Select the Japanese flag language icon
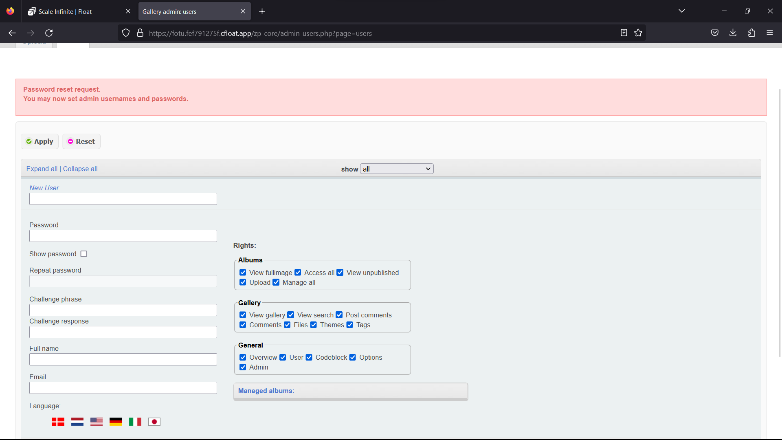Screen dimensions: 782x440 [154, 422]
